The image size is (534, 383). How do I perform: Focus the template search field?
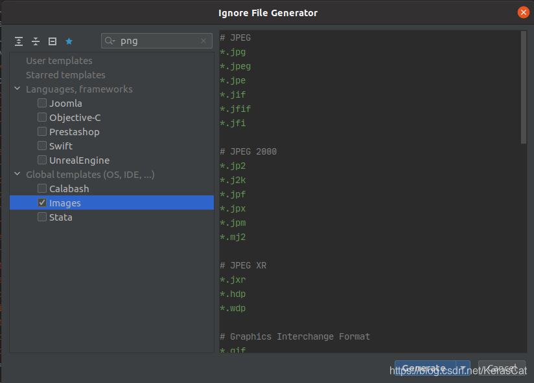pyautogui.click(x=157, y=41)
